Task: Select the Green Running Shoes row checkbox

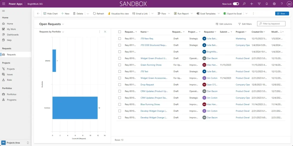Action: pyautogui.click(x=120, y=65)
